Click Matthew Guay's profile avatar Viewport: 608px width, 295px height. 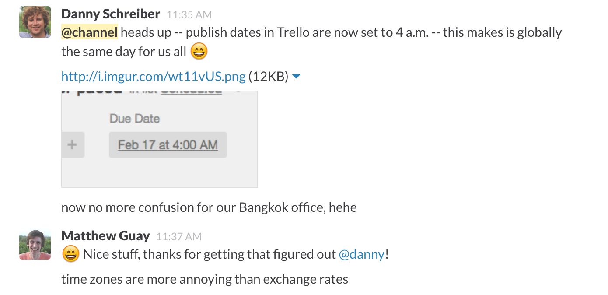[x=35, y=244]
